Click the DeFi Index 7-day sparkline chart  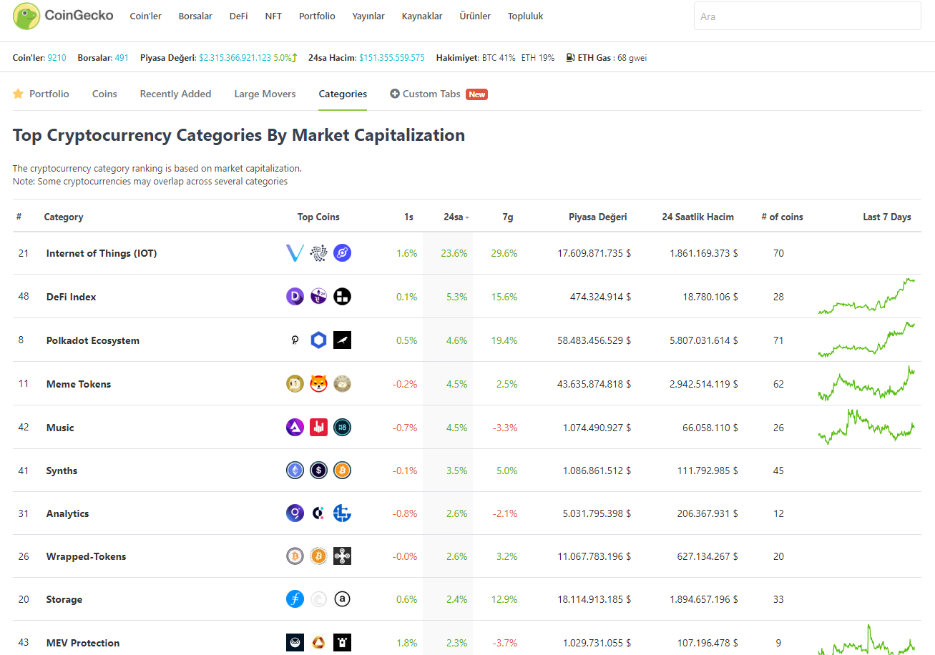pyautogui.click(x=866, y=297)
